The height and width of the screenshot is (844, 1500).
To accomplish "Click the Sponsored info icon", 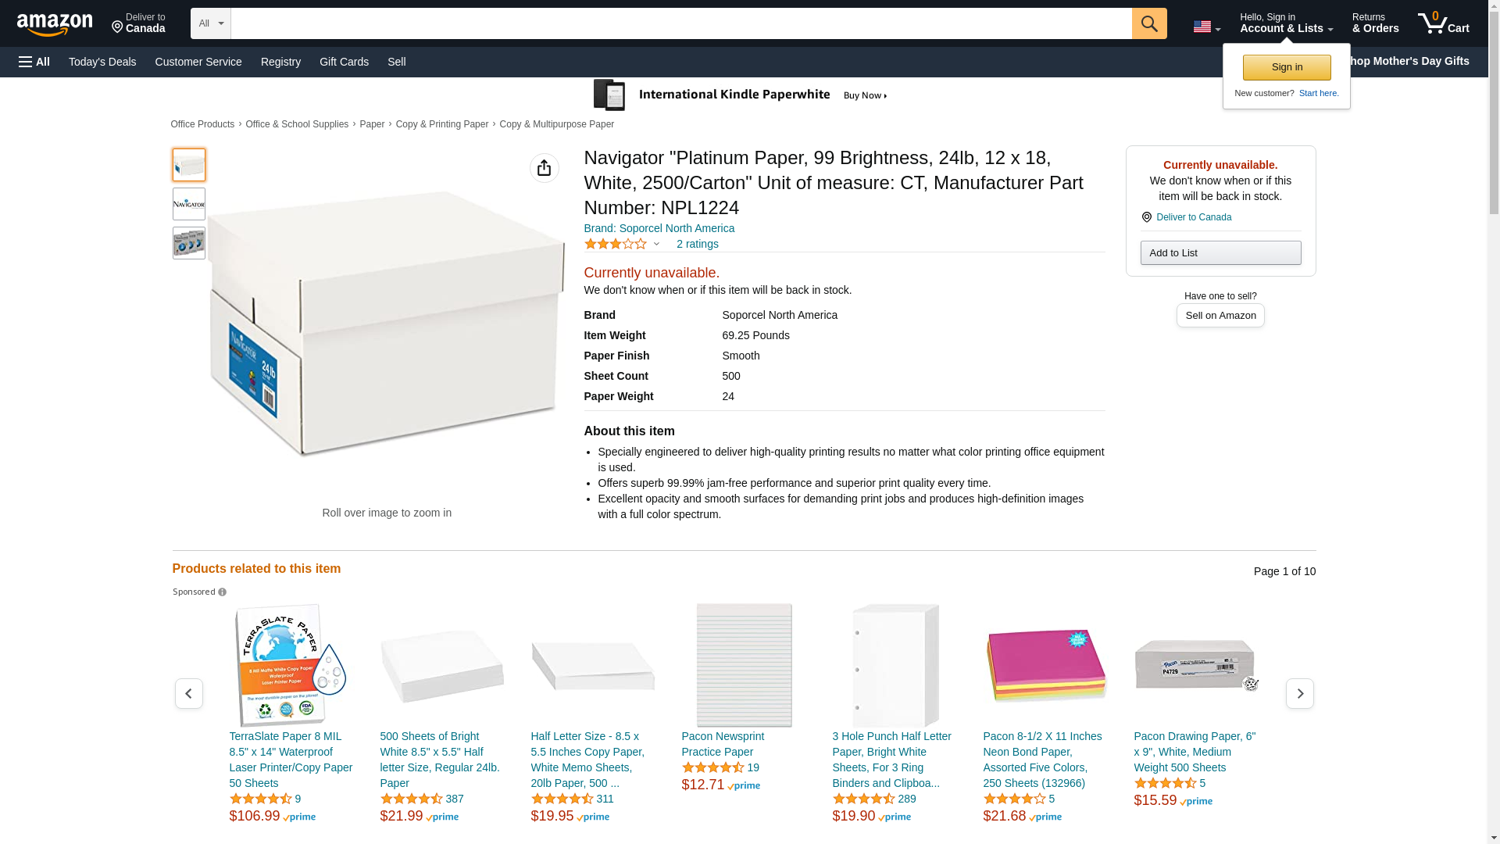I will (223, 592).
